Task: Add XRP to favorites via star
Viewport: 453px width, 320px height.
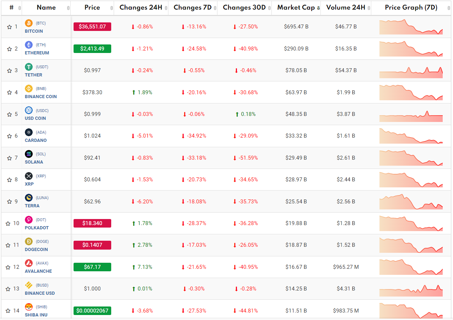Action: (x=9, y=180)
